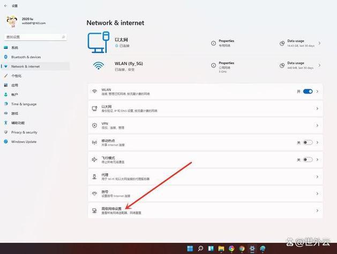Open Data usage for WLAN (fly_5G)
Image resolution: width=337 pixels, height=254 pixels.
(x=295, y=65)
